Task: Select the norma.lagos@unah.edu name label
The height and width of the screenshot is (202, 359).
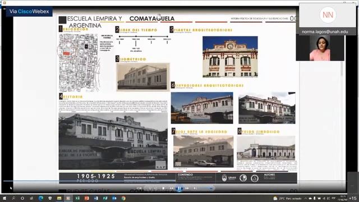Action: click(x=325, y=31)
